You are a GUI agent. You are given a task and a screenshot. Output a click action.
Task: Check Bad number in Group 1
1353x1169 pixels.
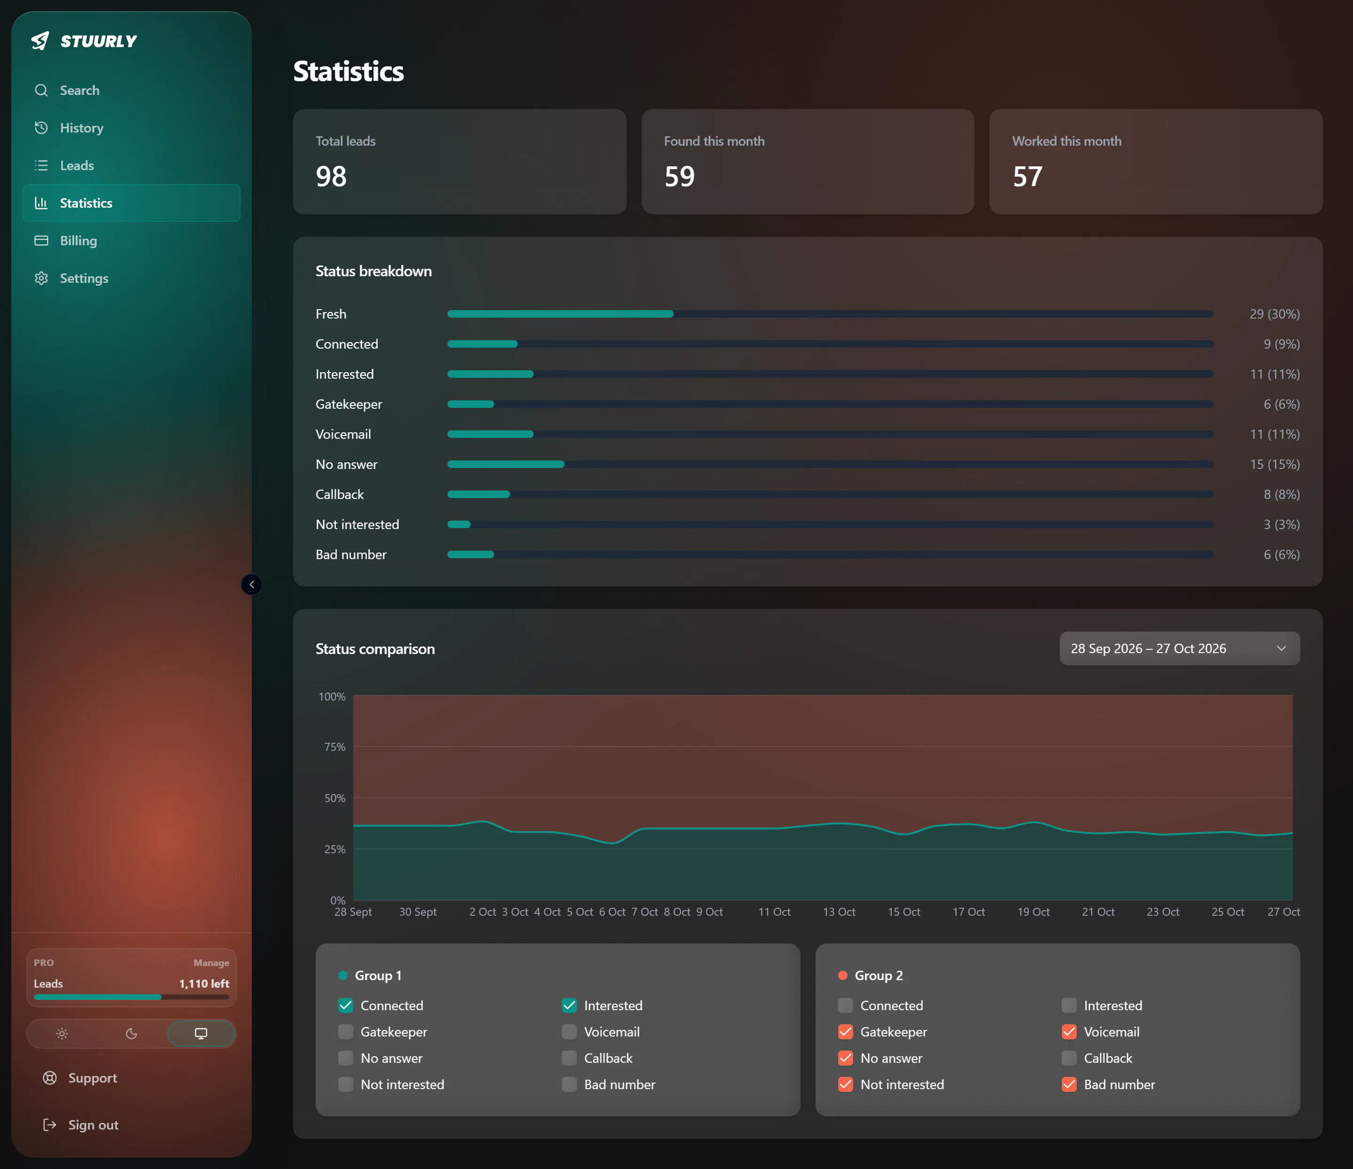tap(569, 1084)
